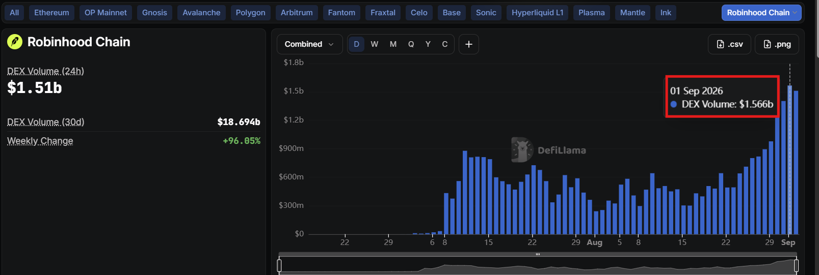Click the top center grip of range slider
The width and height of the screenshot is (819, 275).
click(x=538, y=254)
